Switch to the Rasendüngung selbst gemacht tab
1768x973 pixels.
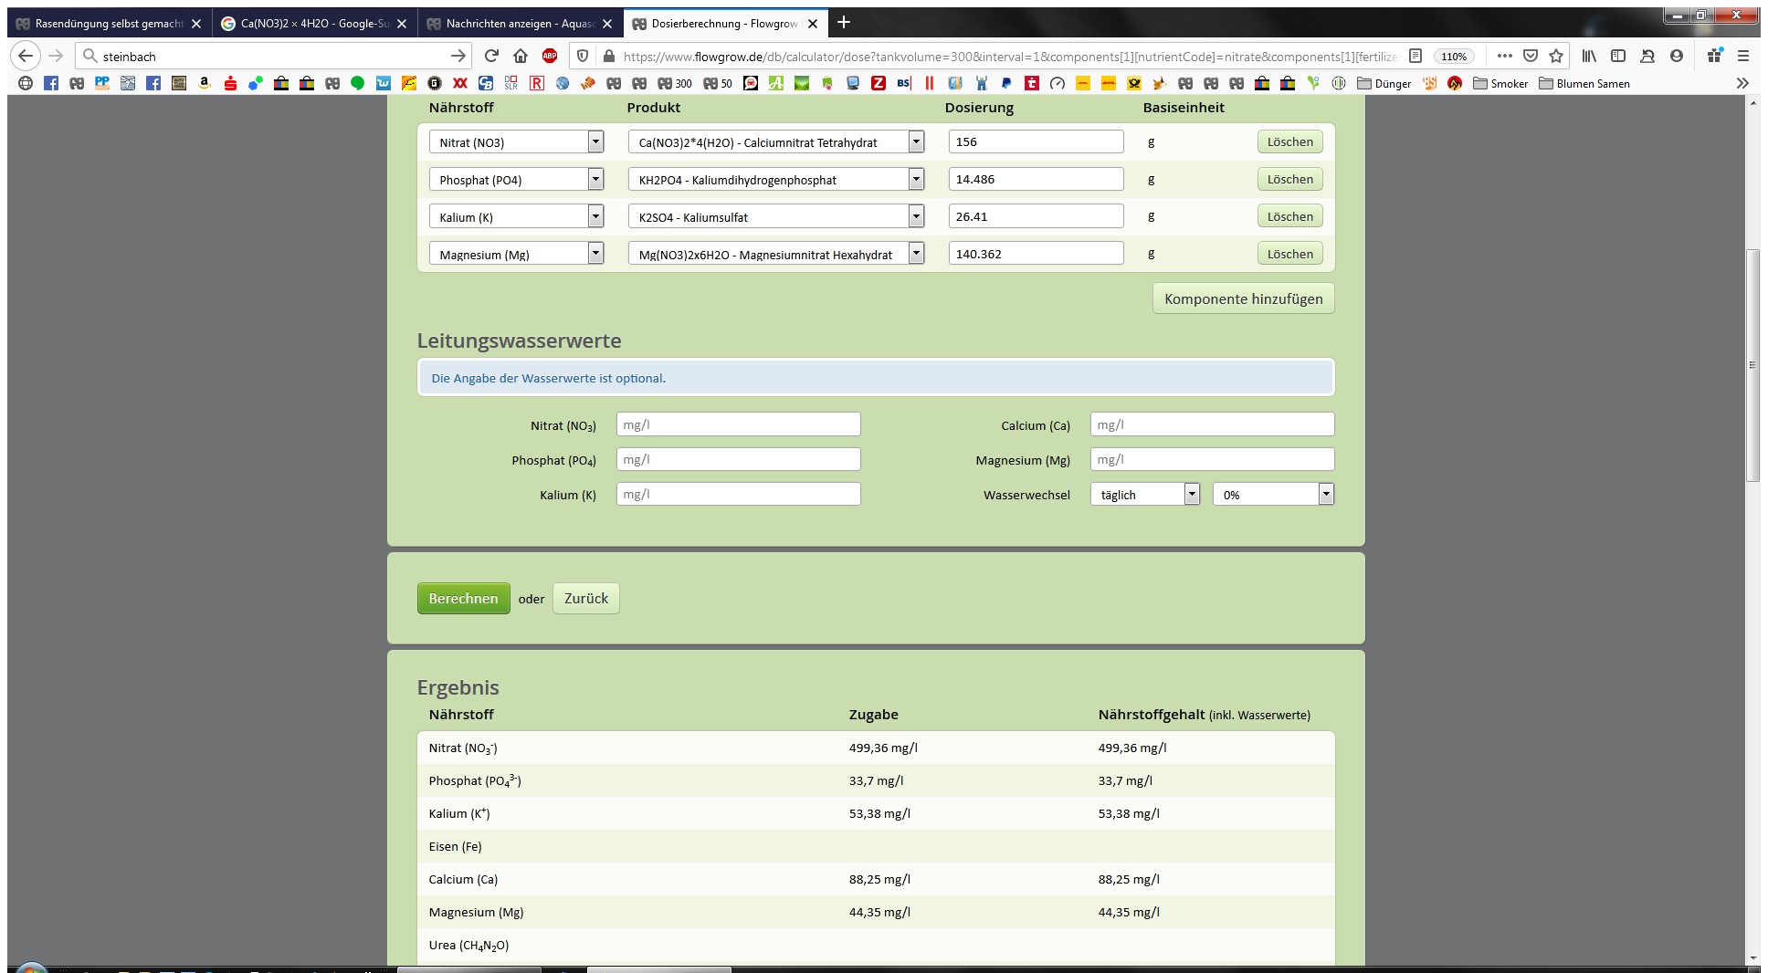click(x=109, y=24)
